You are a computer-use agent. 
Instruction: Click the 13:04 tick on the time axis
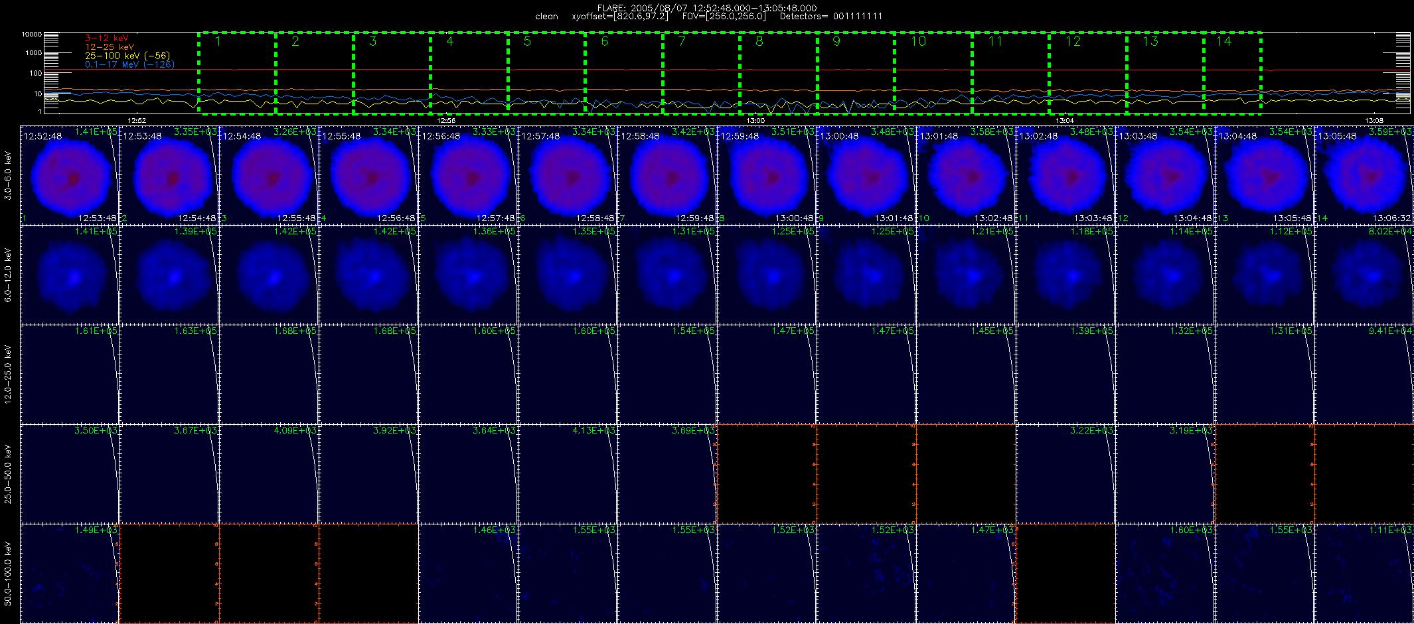pyautogui.click(x=1065, y=120)
